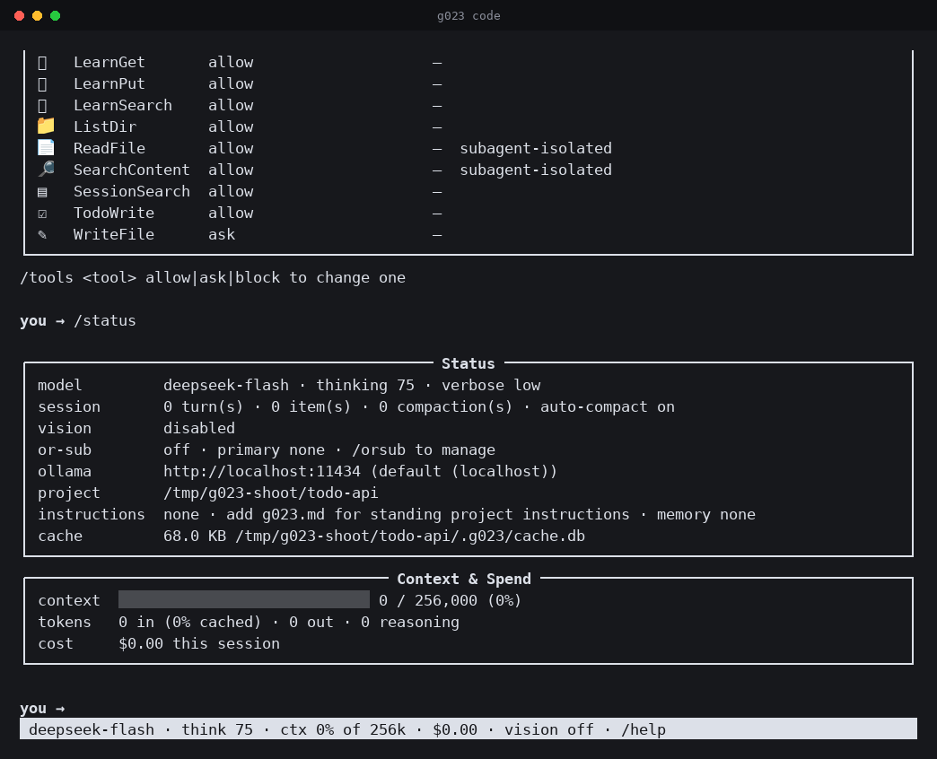
Task: Click the instructions line mentioning g023.md
Action: point(459,514)
